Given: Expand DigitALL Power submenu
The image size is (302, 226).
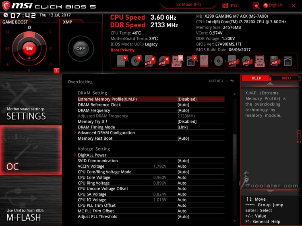Looking at the screenshot, I should [x=92, y=155].
